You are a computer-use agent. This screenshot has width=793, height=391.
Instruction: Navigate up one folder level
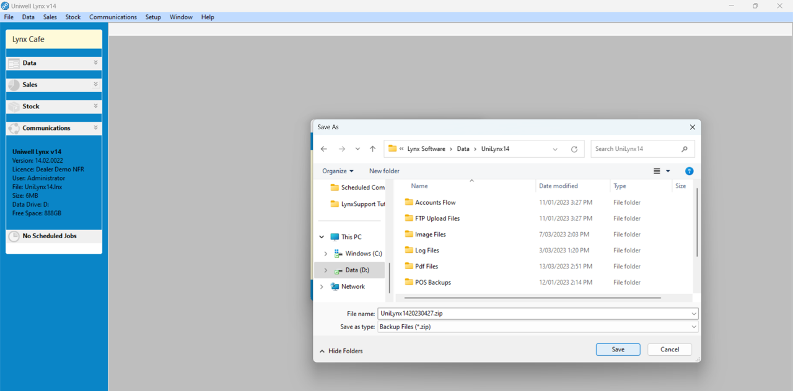point(372,149)
